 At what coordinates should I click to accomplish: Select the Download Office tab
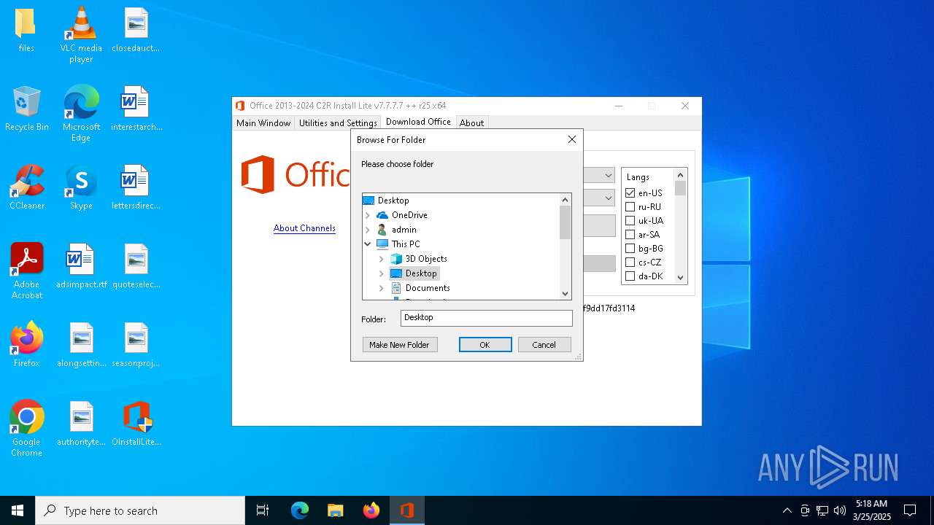tap(418, 122)
